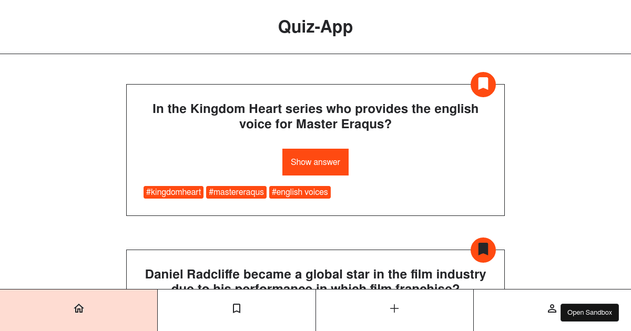
Task: Click the bookmark icon on the Kingdom Heart question
Action: pos(483,84)
